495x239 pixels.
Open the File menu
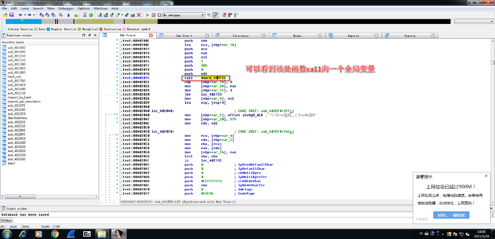pos(4,8)
